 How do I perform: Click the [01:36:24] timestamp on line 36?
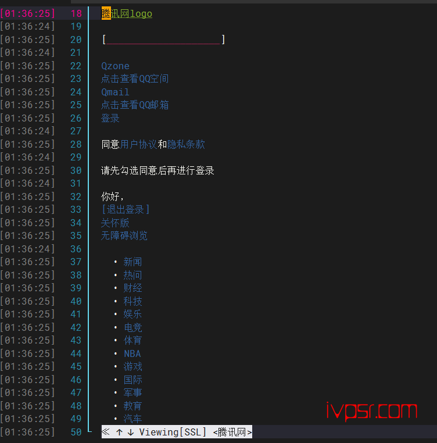27,249
